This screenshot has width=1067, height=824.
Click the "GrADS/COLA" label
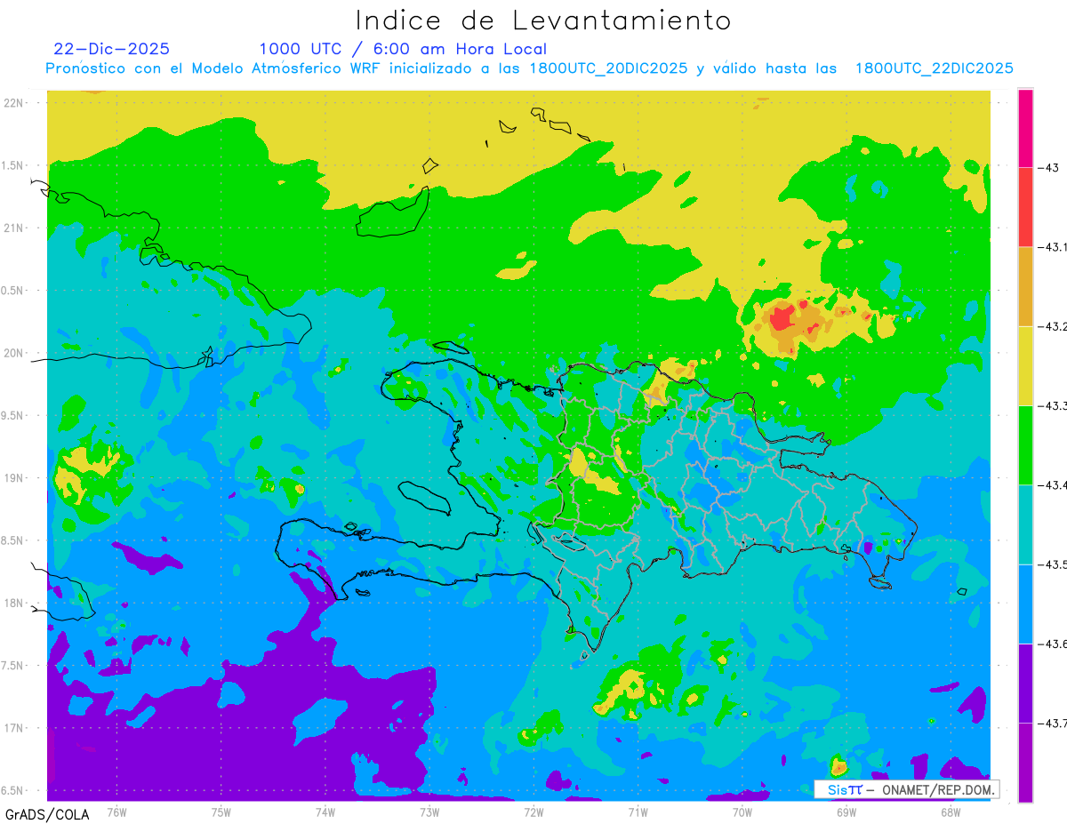click(x=47, y=814)
